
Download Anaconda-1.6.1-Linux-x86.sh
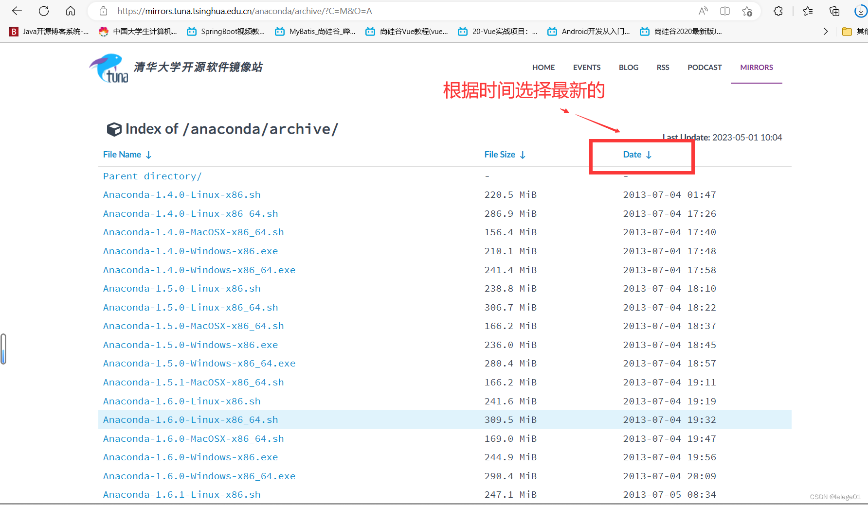coord(182,495)
